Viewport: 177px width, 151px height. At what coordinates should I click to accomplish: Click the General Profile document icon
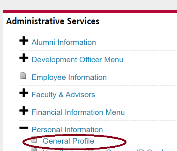[x=34, y=139]
